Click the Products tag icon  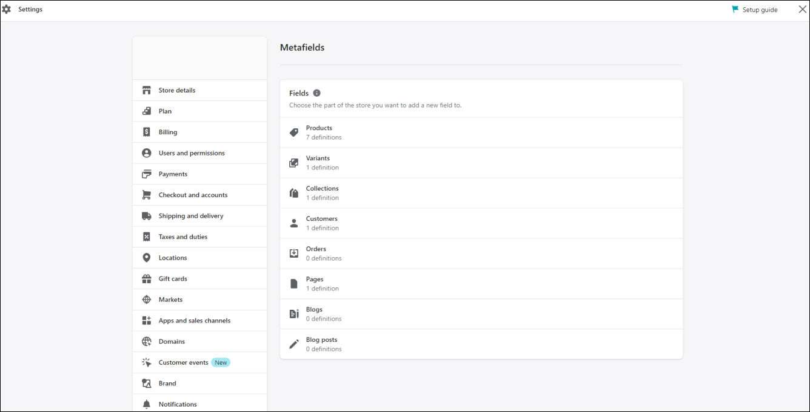point(294,132)
